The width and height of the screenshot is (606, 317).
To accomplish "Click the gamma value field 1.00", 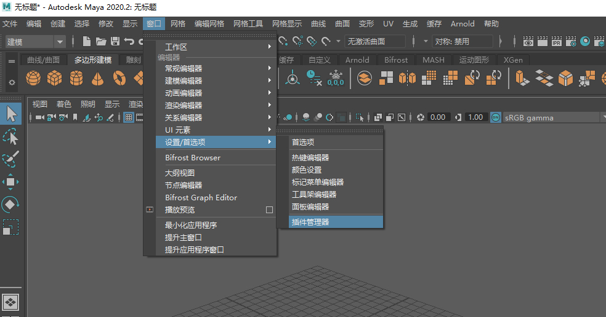I will point(475,117).
